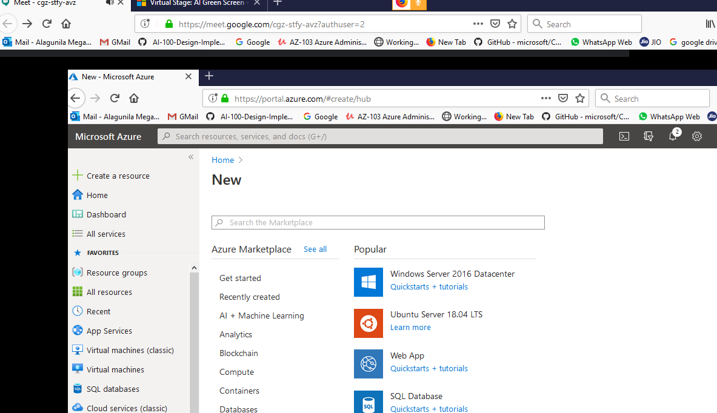This screenshot has width=717, height=413.
Task: Bookmark the Azure portal page with star
Action: (580, 98)
